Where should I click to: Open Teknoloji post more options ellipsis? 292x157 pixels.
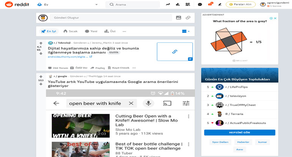click(x=134, y=68)
